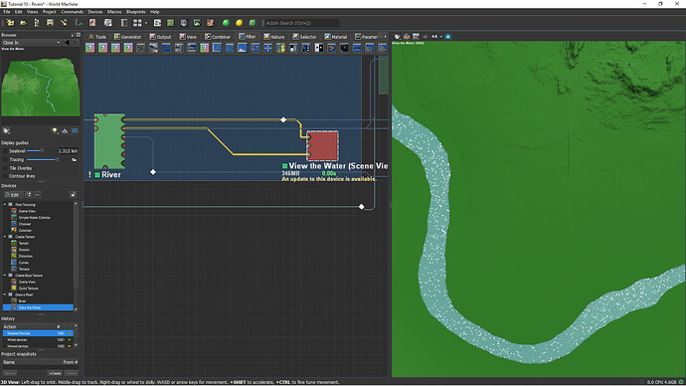Viewport: 686px width, 386px height.
Task: Click the Save disk icon in toolbar
Action: pos(50,23)
